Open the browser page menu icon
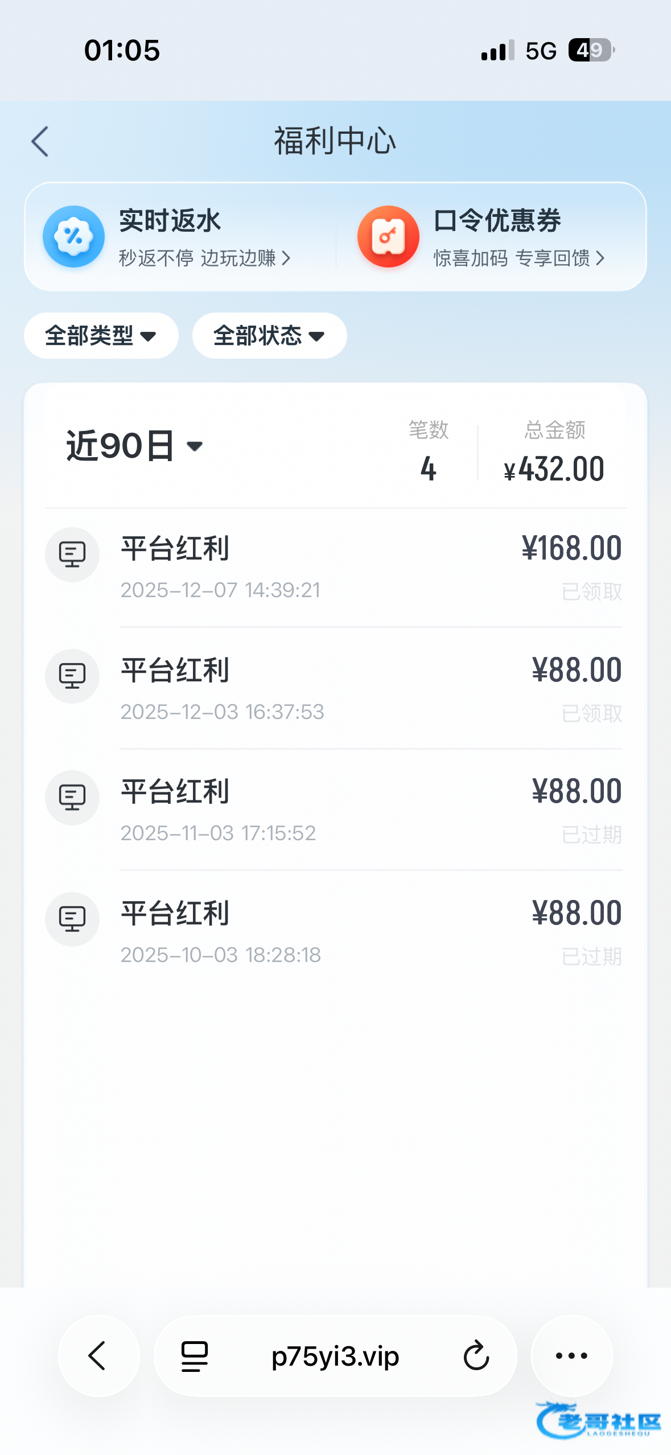Viewport: 671px width, 1455px height. [194, 1356]
